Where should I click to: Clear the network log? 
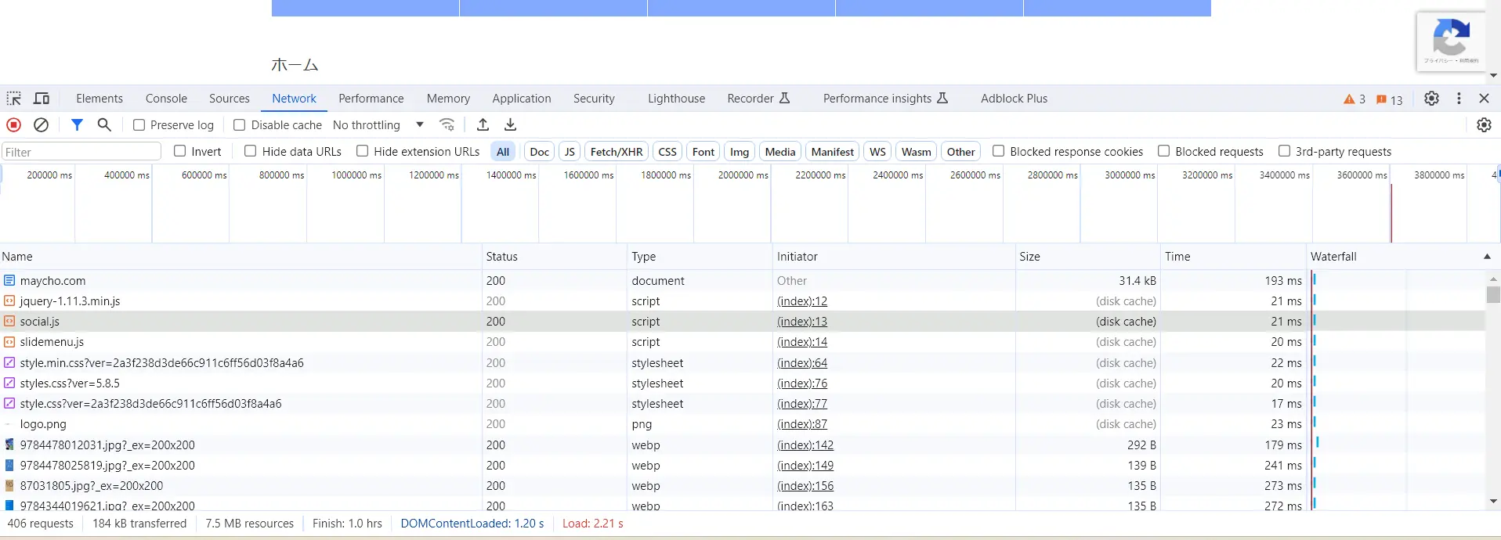click(42, 125)
